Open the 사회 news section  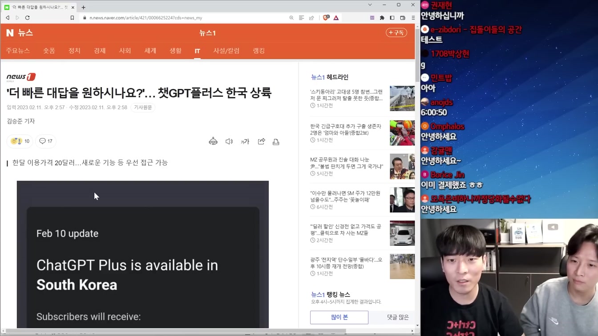(125, 51)
